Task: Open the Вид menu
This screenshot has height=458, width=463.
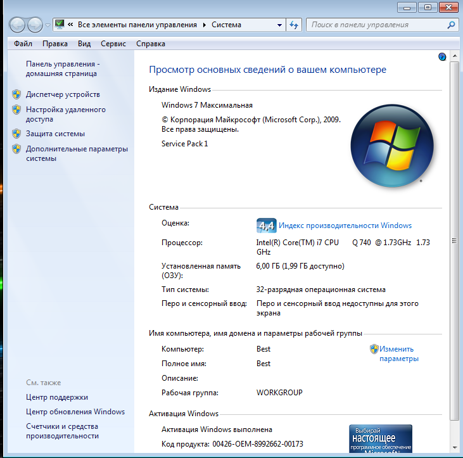Action: tap(84, 44)
